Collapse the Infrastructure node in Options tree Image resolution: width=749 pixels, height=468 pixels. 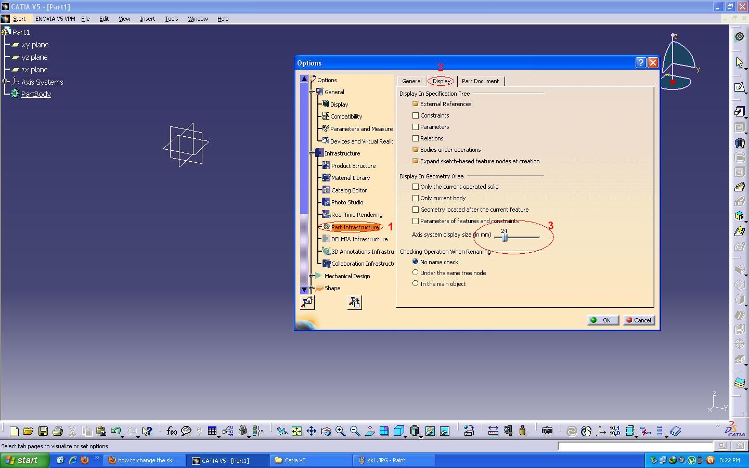312,153
